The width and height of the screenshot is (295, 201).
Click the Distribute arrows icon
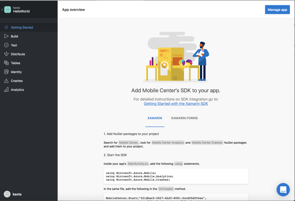[x=6, y=54]
